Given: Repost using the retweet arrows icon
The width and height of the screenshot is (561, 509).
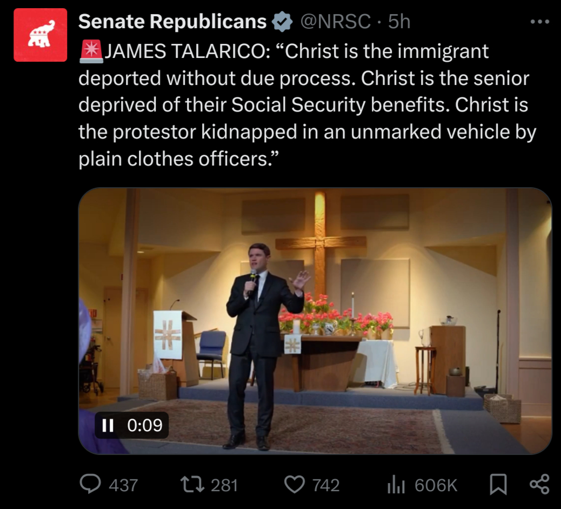Looking at the screenshot, I should click(x=191, y=485).
